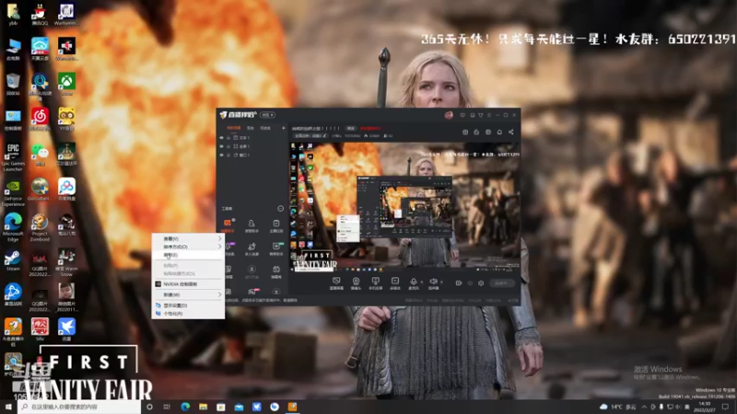This screenshot has width=737, height=414.
Task: Click the plus icon to add a scene
Action: [x=283, y=128]
